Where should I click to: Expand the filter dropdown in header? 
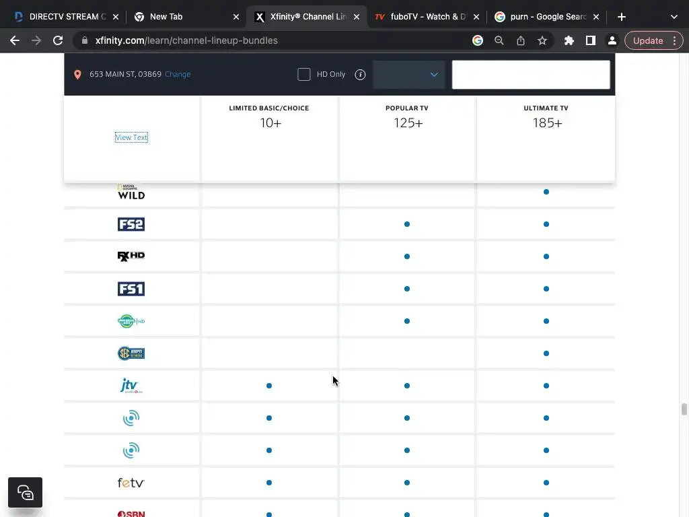pos(409,75)
